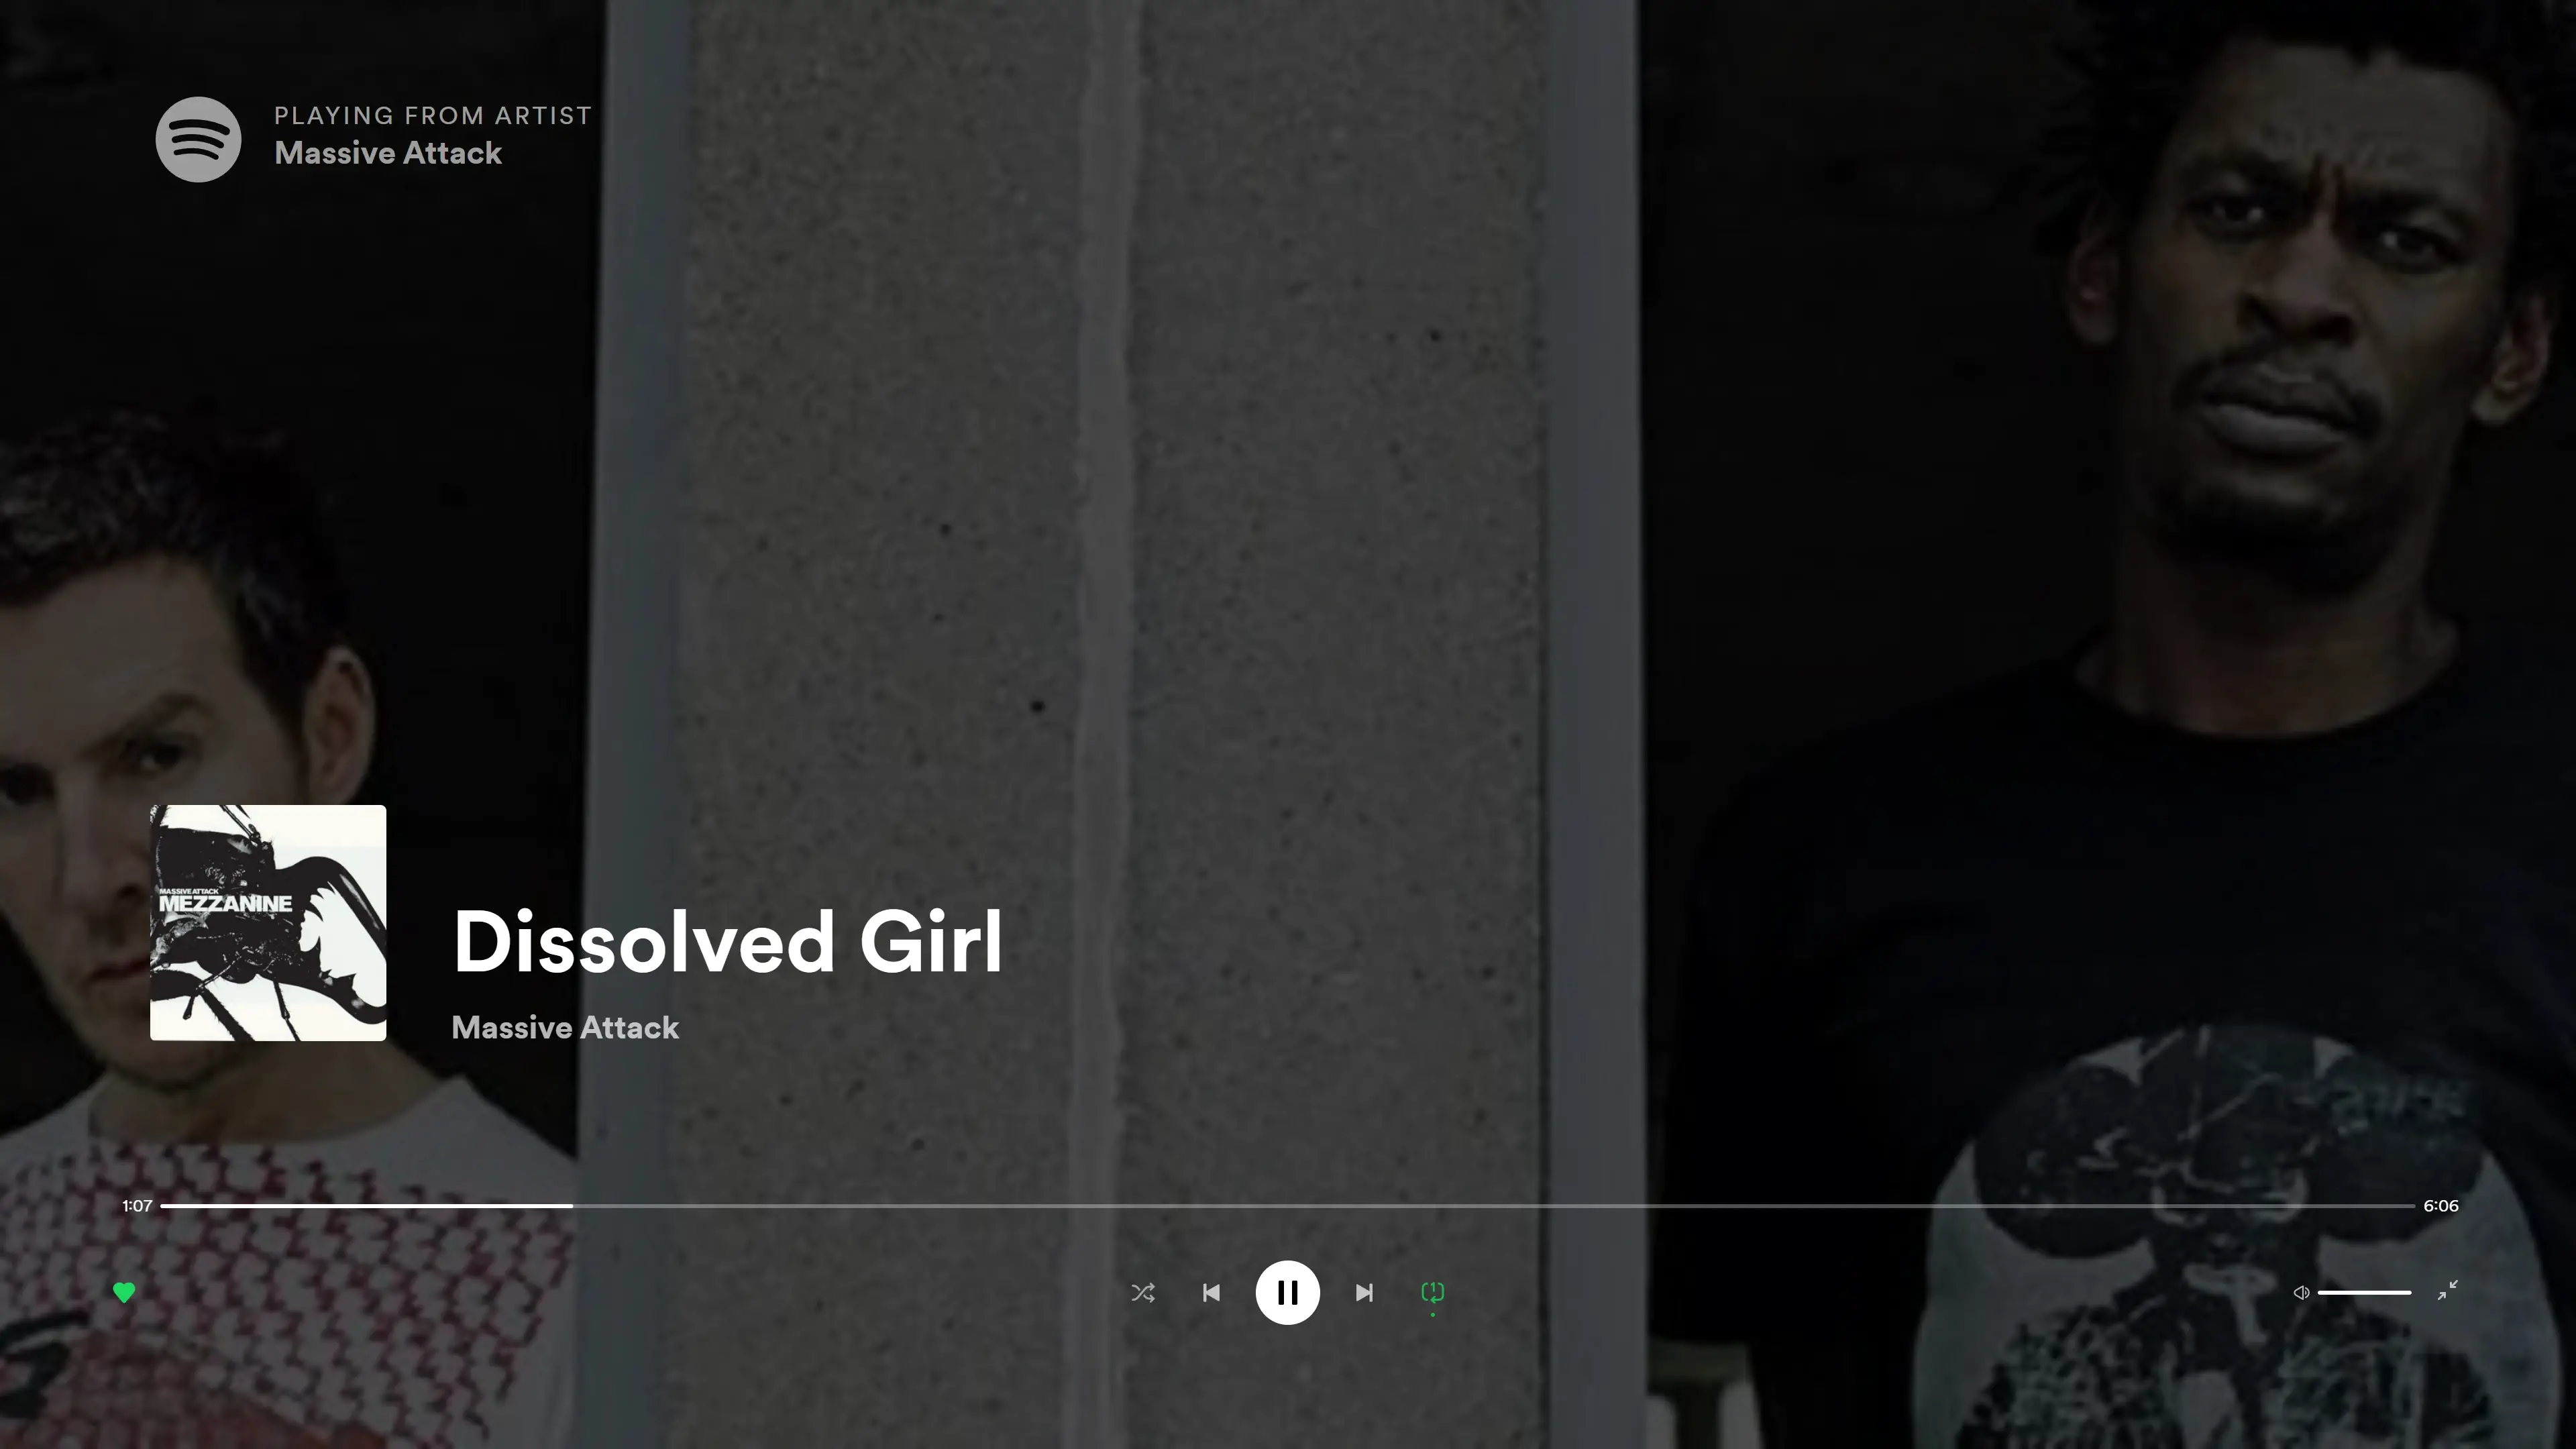Viewport: 2576px width, 1449px height.
Task: Click the Playing From Artist label
Action: (x=433, y=116)
